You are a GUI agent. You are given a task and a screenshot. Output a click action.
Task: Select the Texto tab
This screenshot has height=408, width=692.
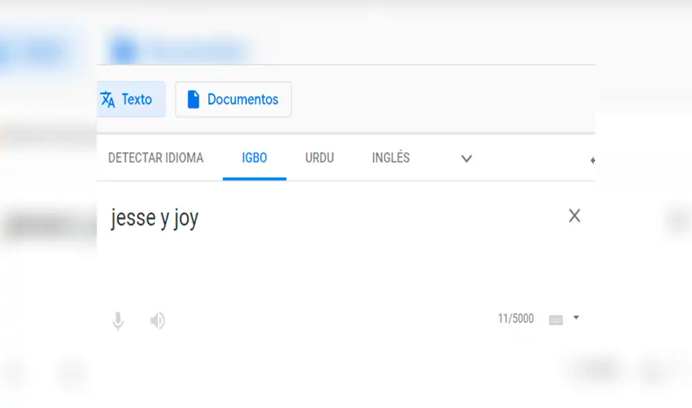(131, 99)
